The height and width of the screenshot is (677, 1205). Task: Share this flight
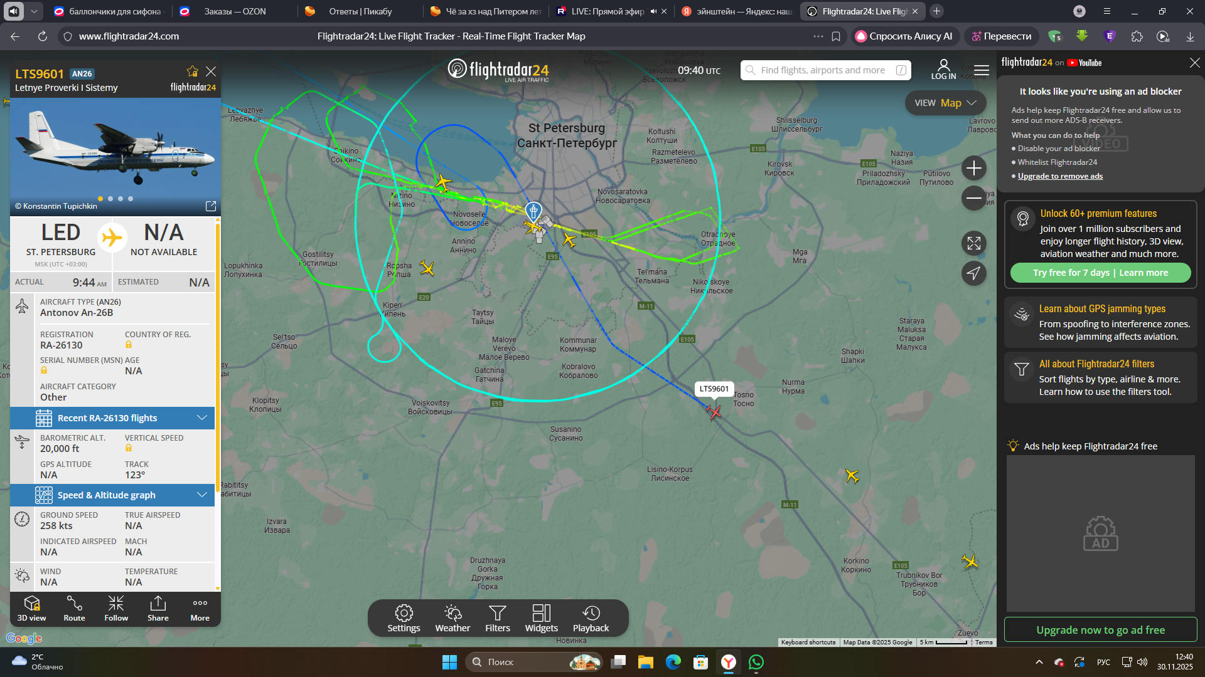coord(158,609)
